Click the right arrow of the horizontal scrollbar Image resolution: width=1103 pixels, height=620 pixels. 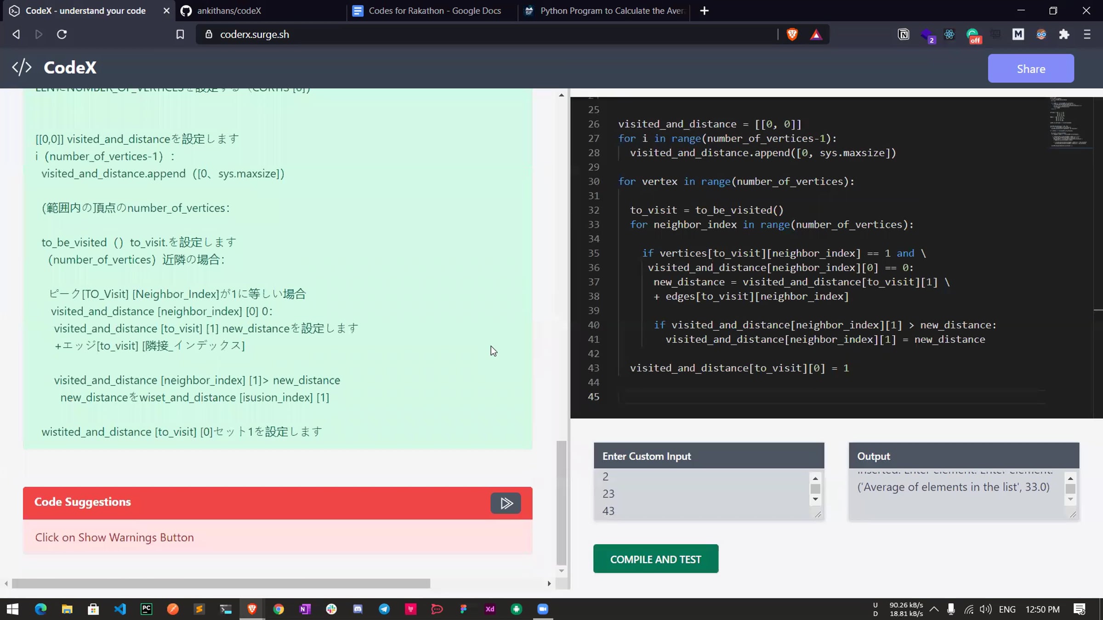point(549,584)
